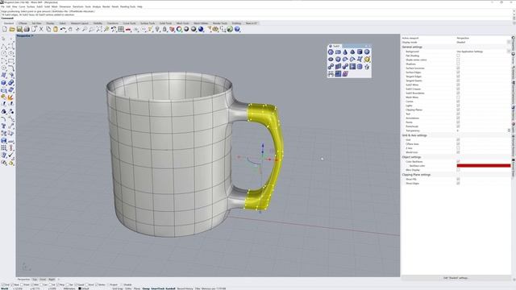The height and width of the screenshot is (290, 516).
Task: Click the Print icon in toolbar
Action: (x=27, y=30)
